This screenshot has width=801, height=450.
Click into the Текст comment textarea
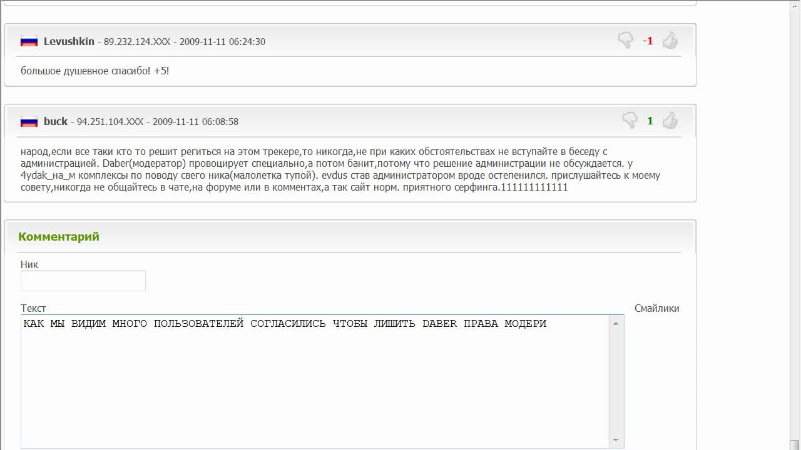pyautogui.click(x=315, y=381)
